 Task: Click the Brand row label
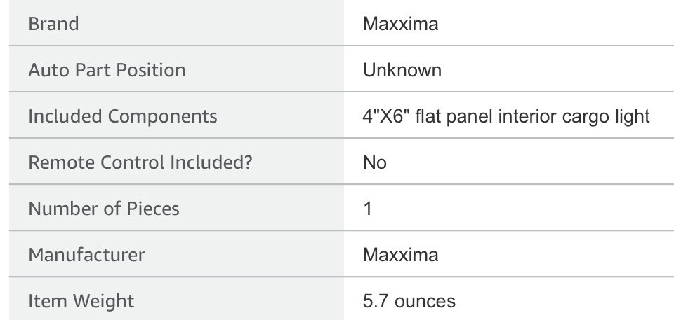tap(53, 24)
